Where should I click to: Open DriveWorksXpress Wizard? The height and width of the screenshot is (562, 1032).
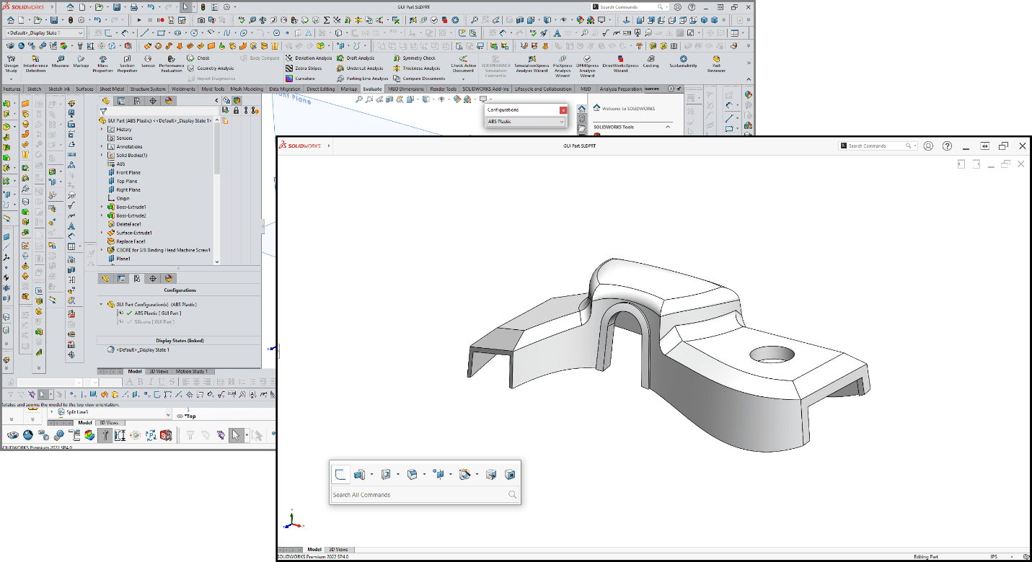620,63
